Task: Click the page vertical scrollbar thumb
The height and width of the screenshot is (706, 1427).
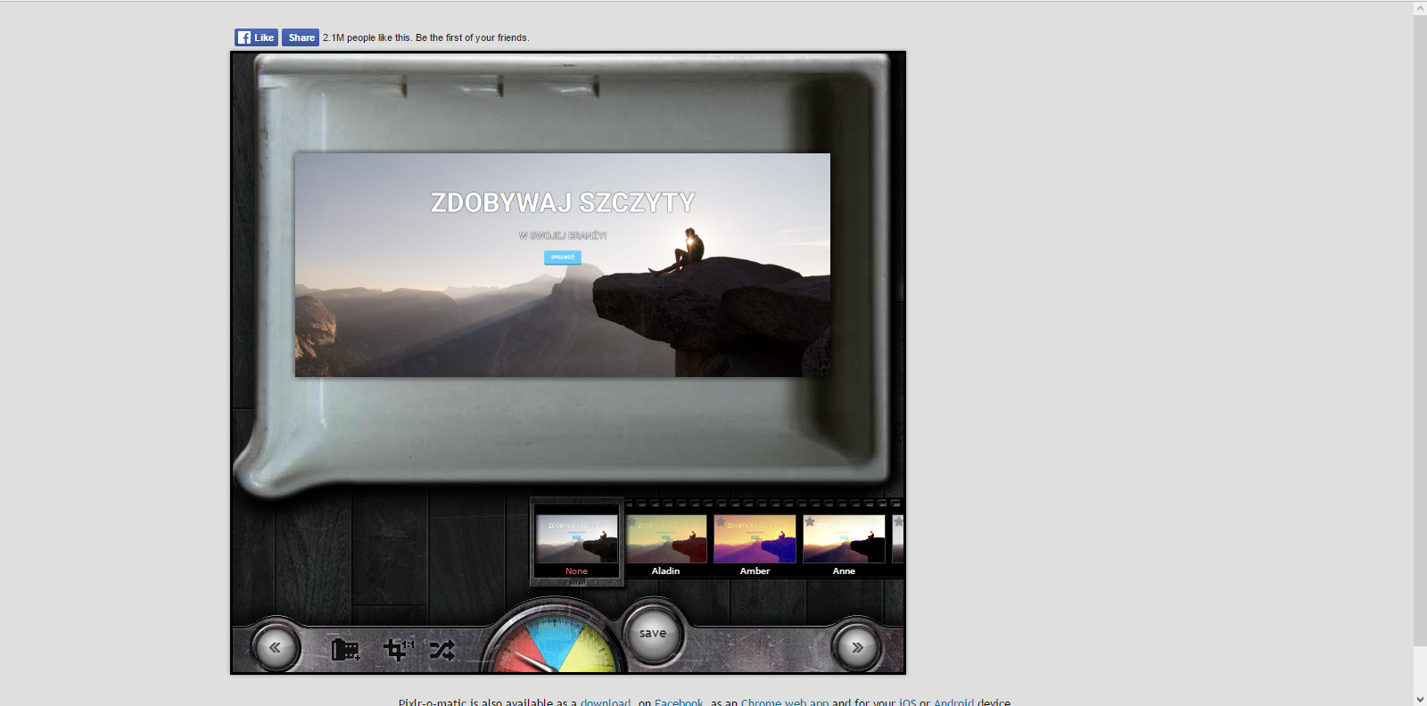Action: pyautogui.click(x=1420, y=331)
